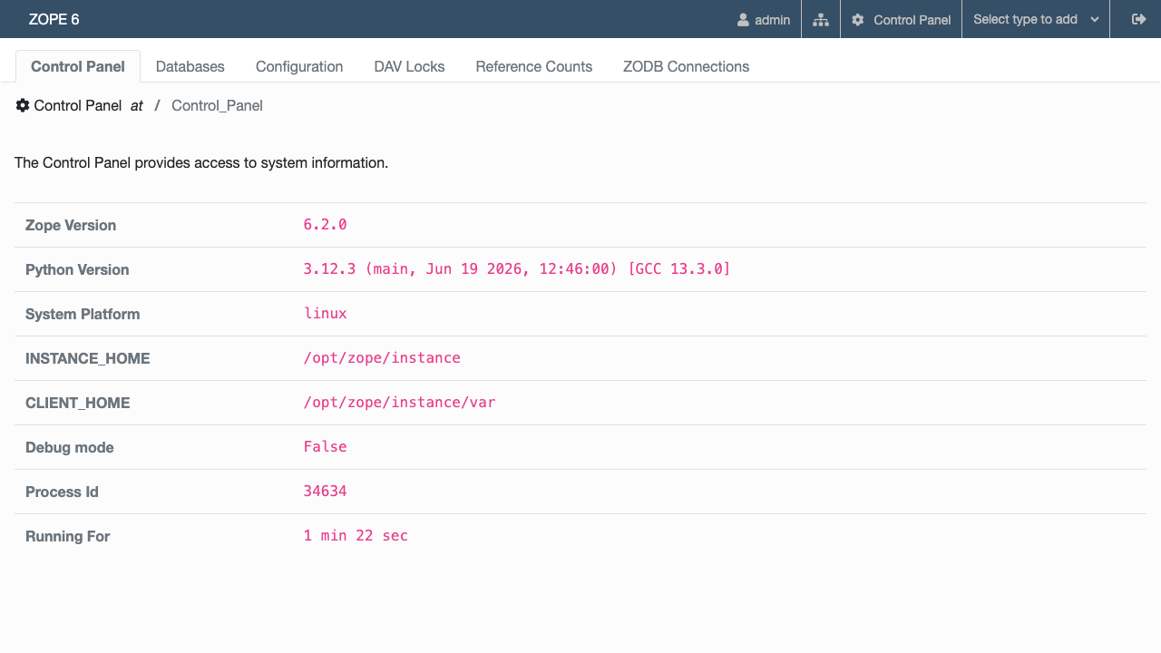Click the ZOPE 6 brand link
Image resolution: width=1161 pixels, height=653 pixels.
54,19
